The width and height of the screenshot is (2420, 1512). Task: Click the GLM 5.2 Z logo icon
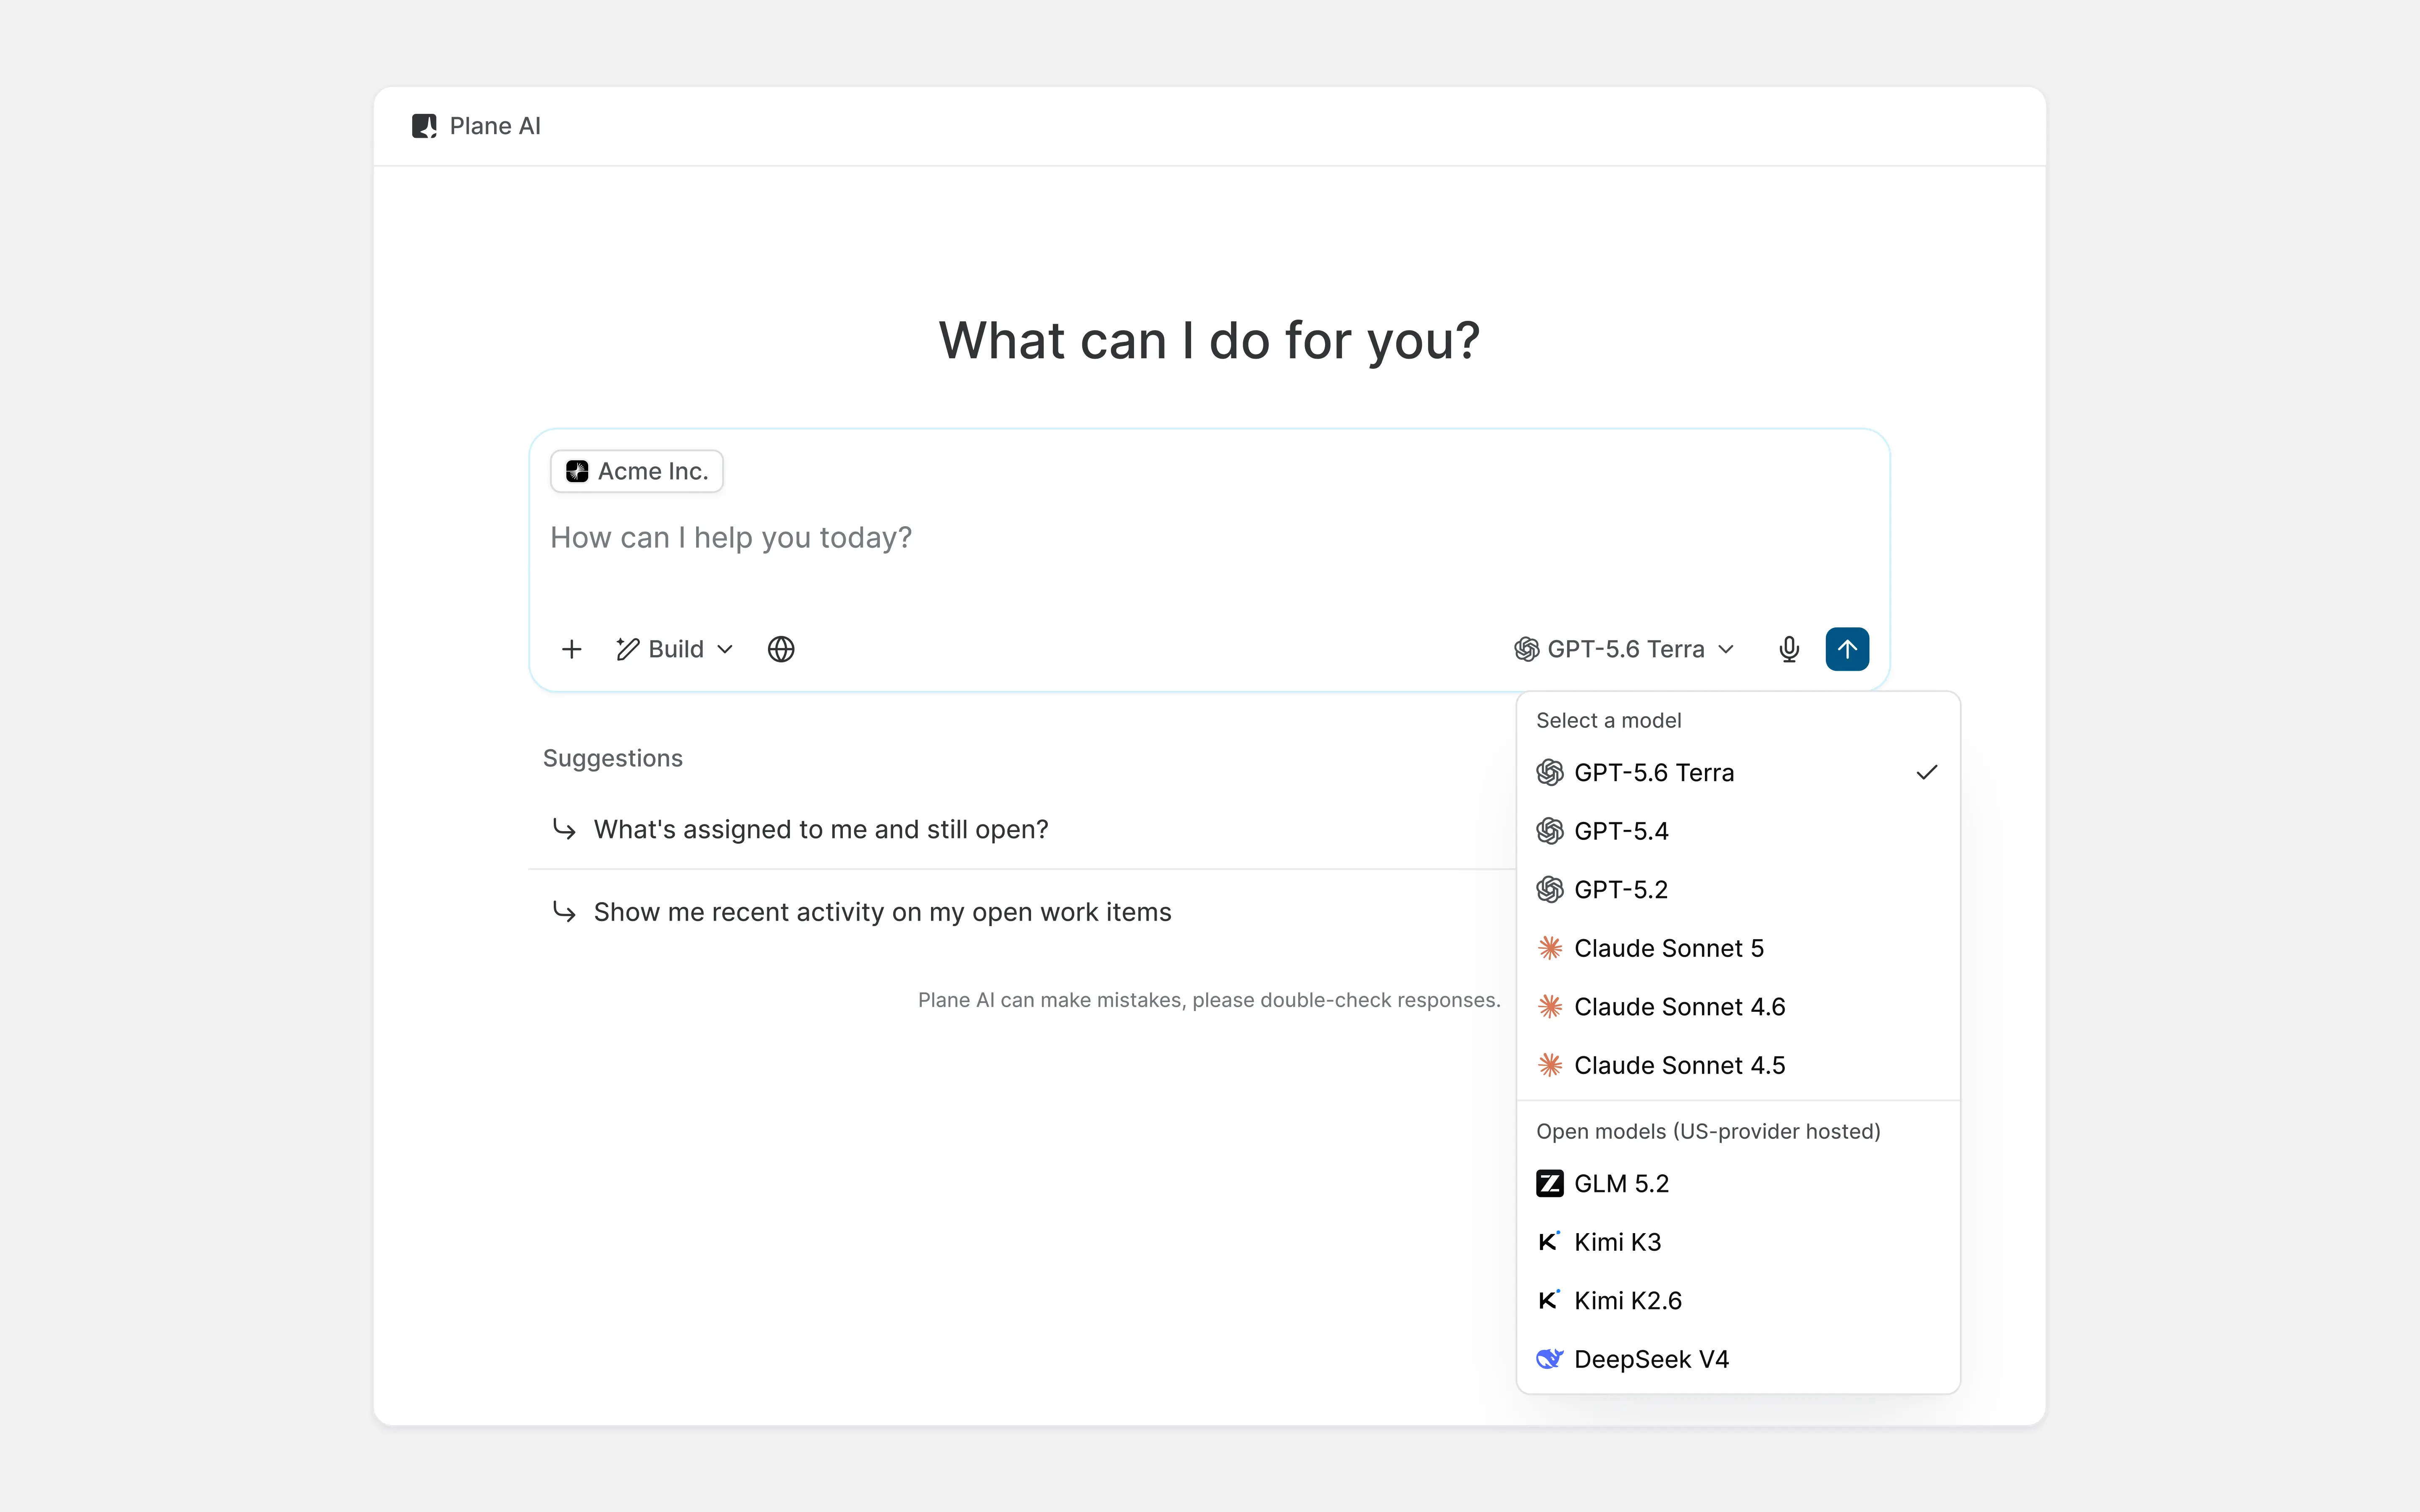click(x=1550, y=1184)
